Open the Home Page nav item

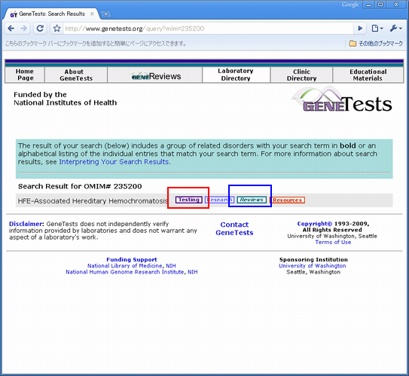coord(25,75)
